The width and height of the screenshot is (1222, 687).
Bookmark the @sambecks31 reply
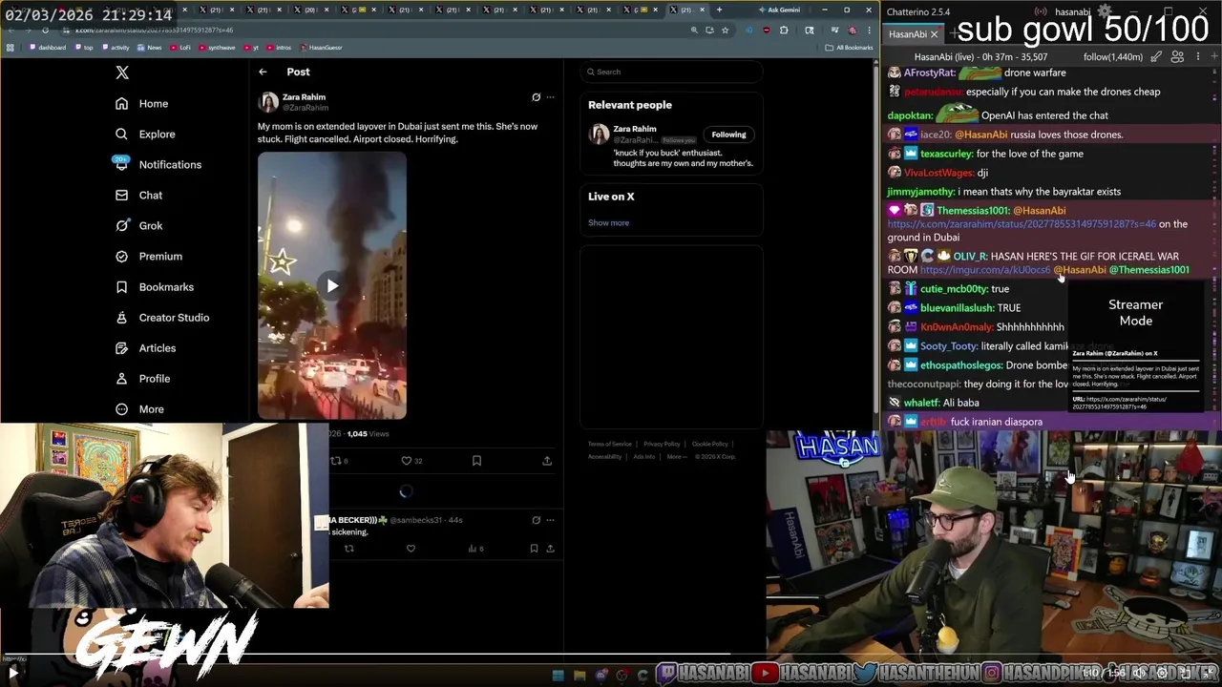coord(534,549)
